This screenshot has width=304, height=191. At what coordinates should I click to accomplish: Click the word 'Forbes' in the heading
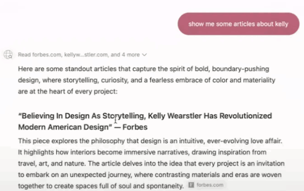135,127
